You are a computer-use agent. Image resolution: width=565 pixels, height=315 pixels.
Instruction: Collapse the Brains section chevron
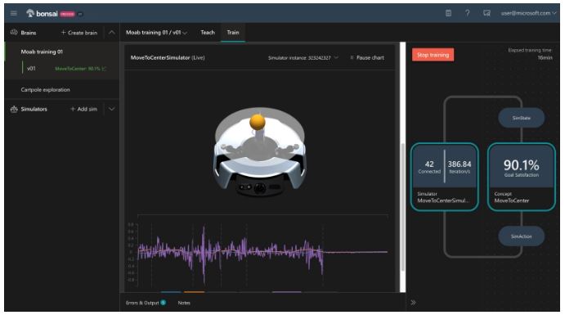point(112,33)
